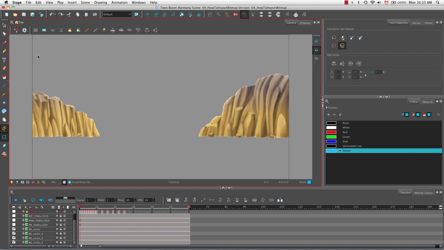Enable the PAN_1080x1920 layer checkbox

coord(14,220)
